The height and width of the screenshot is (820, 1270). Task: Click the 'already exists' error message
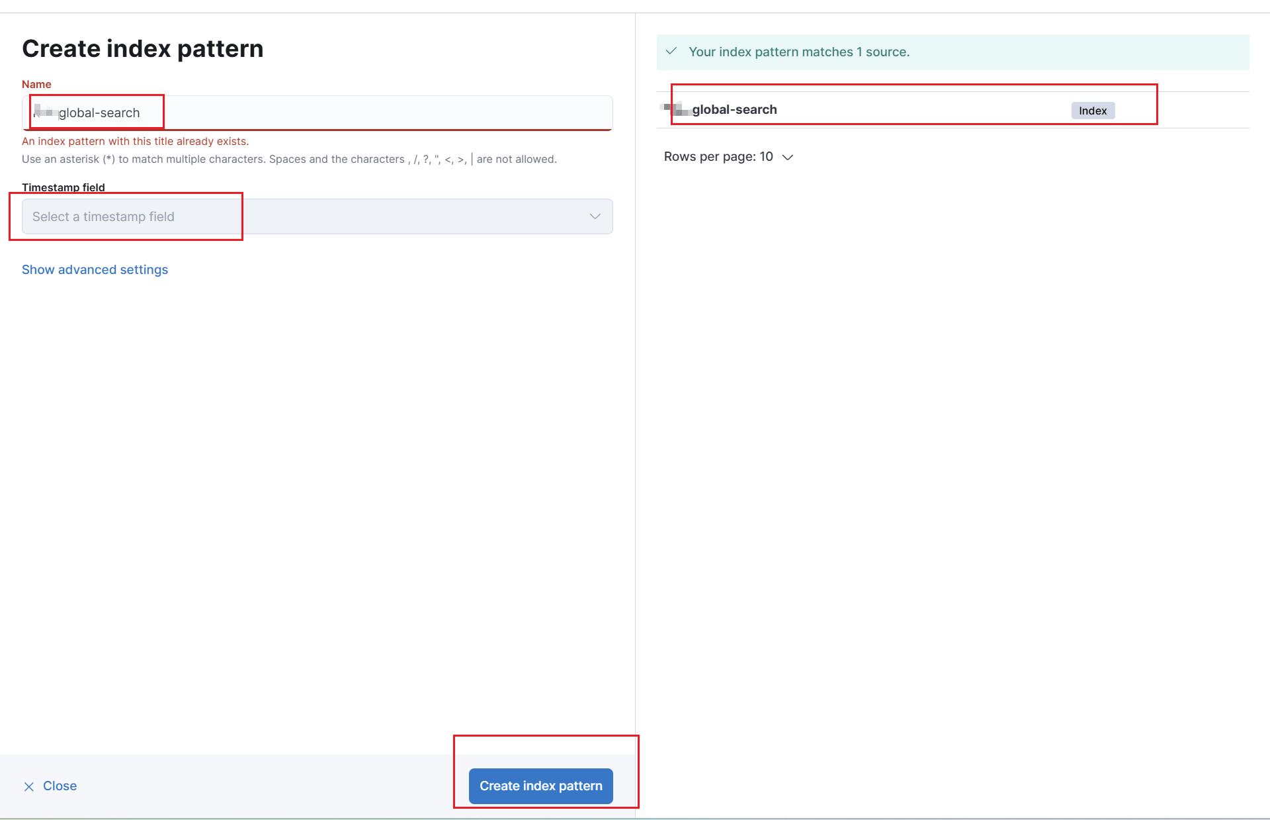[135, 141]
